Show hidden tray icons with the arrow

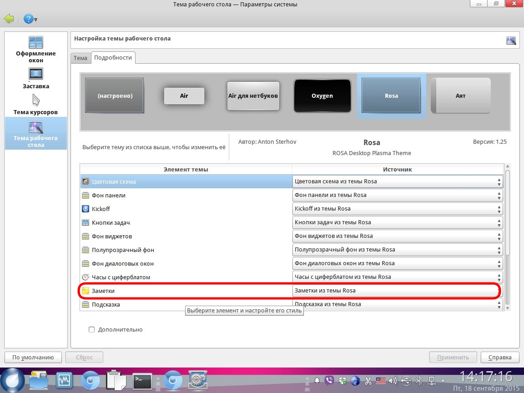(443, 381)
